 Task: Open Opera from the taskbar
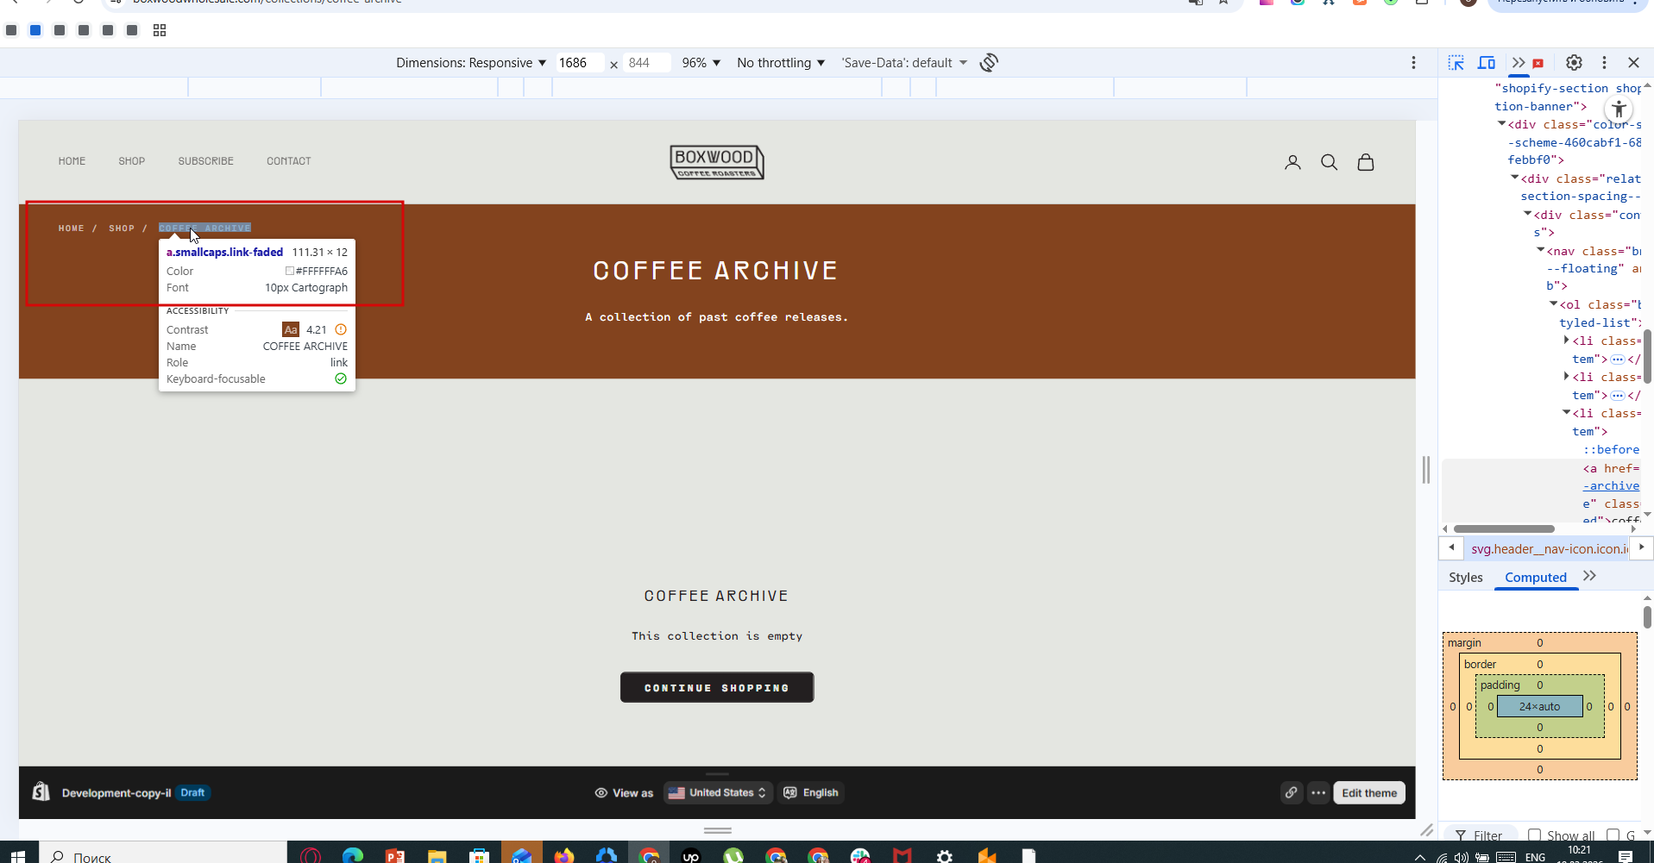tap(311, 856)
